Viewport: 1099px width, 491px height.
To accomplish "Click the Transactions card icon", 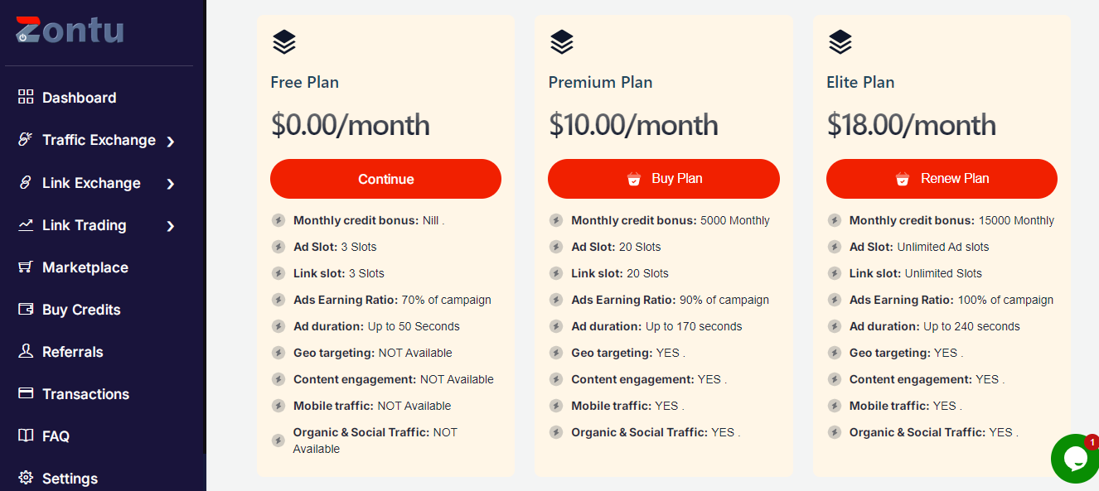I will click(26, 393).
